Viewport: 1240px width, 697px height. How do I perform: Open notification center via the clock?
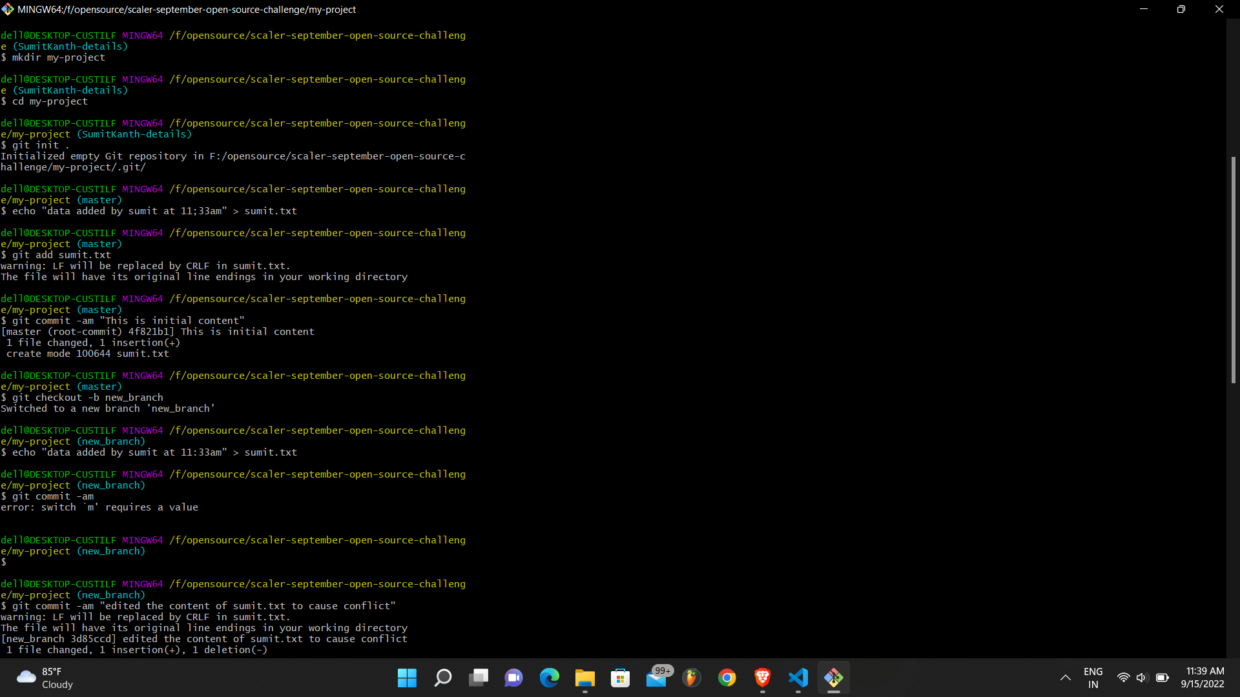[x=1204, y=678]
